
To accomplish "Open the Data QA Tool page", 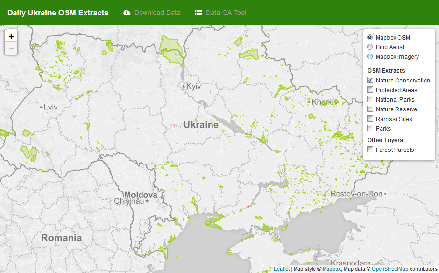I will [x=226, y=13].
